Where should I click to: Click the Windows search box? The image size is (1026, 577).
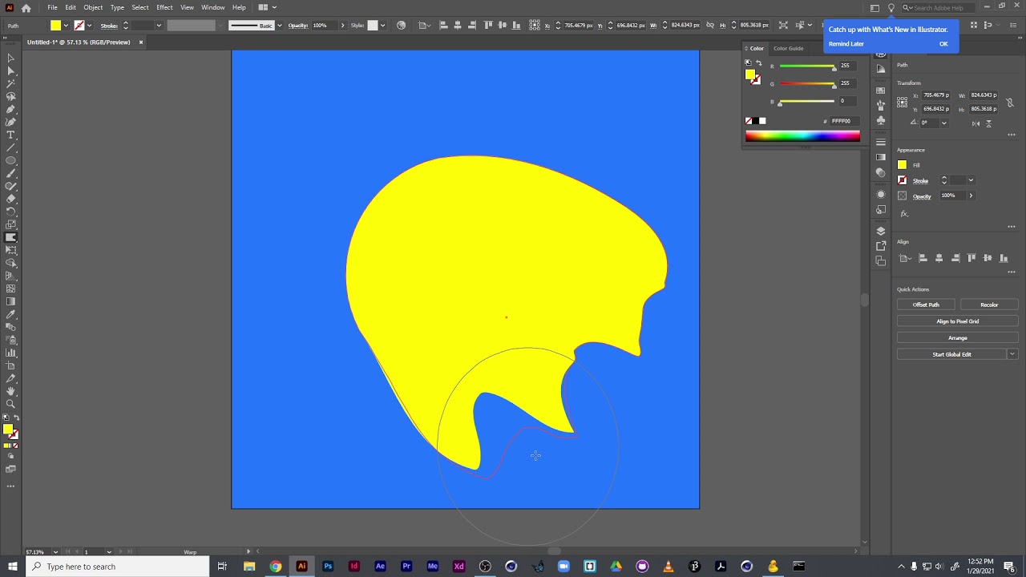118,567
